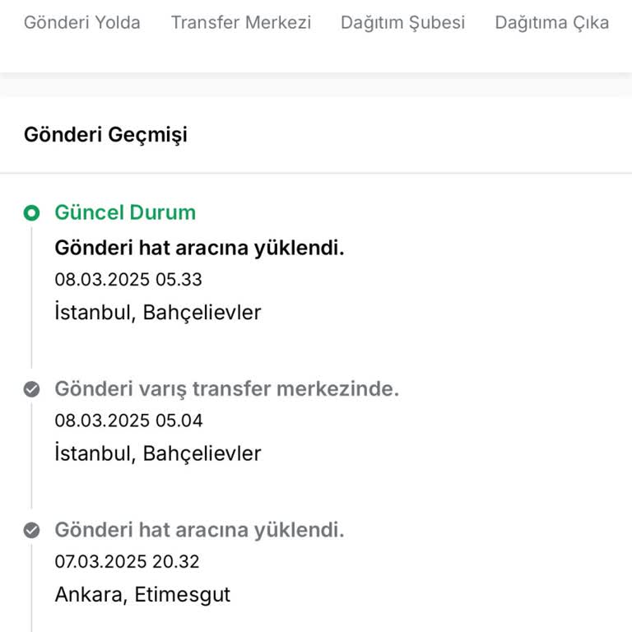Click the 07.03.2025 20.32 timestamp
Image resolution: width=632 pixels, height=632 pixels.
[127, 562]
